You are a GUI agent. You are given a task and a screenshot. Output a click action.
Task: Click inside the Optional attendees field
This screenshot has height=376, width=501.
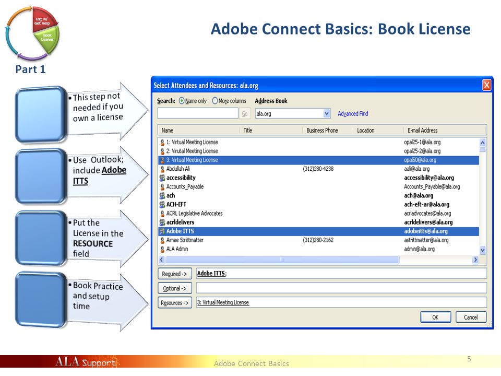(x=341, y=288)
